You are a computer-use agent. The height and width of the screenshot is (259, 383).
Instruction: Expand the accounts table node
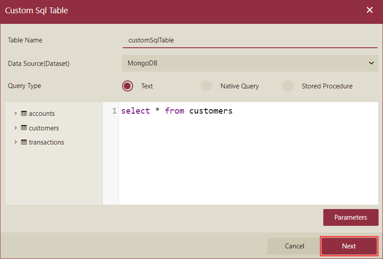15,114
